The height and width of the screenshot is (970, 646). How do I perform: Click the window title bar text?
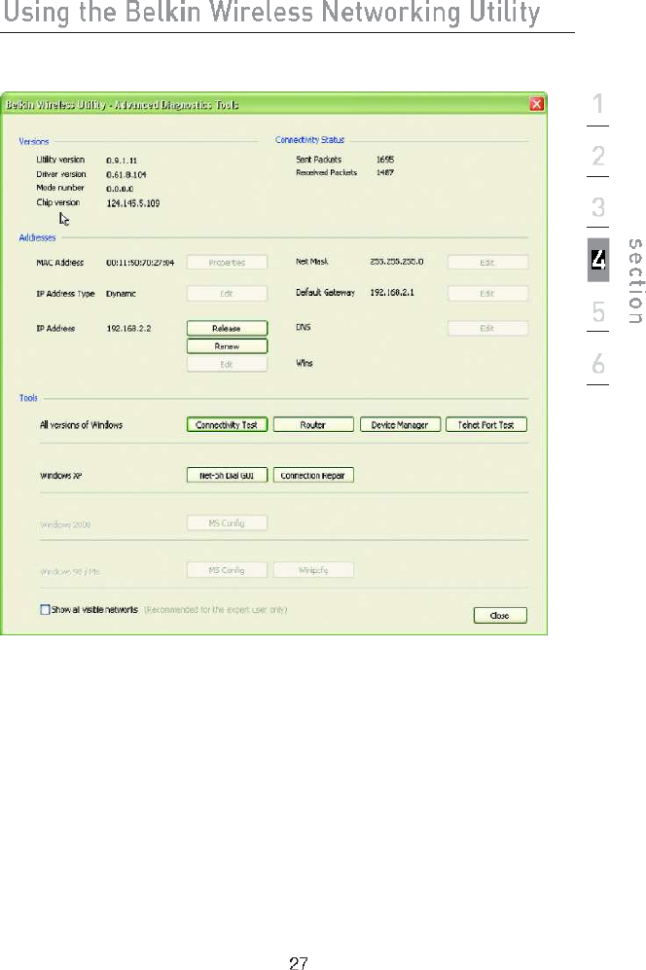click(x=122, y=104)
